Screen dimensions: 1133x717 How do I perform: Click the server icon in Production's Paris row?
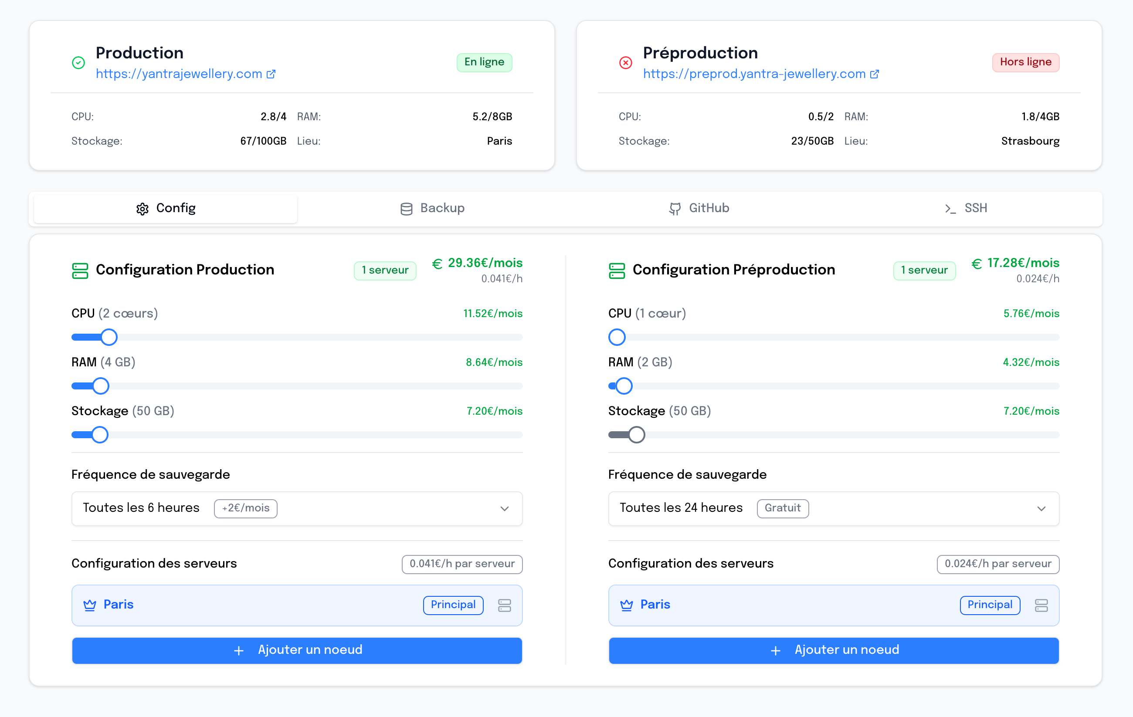point(504,605)
